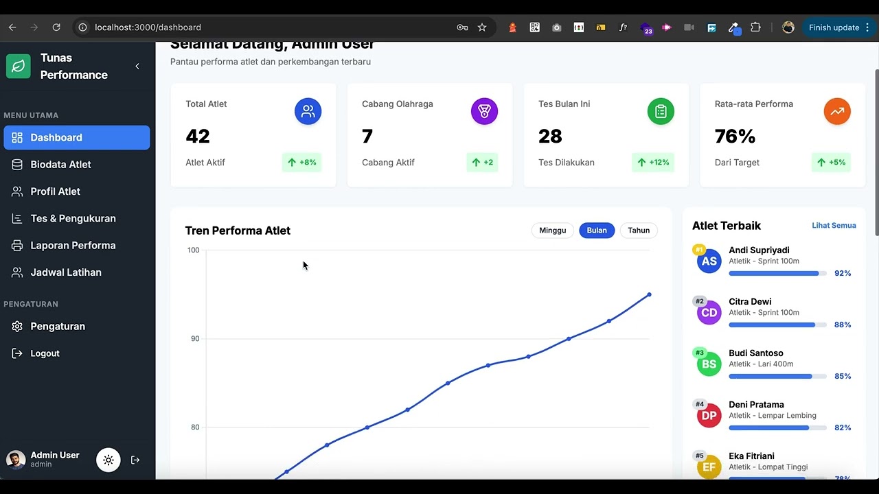Click the logout arrow icon beside Admin User
The height and width of the screenshot is (494, 879).
click(x=135, y=460)
